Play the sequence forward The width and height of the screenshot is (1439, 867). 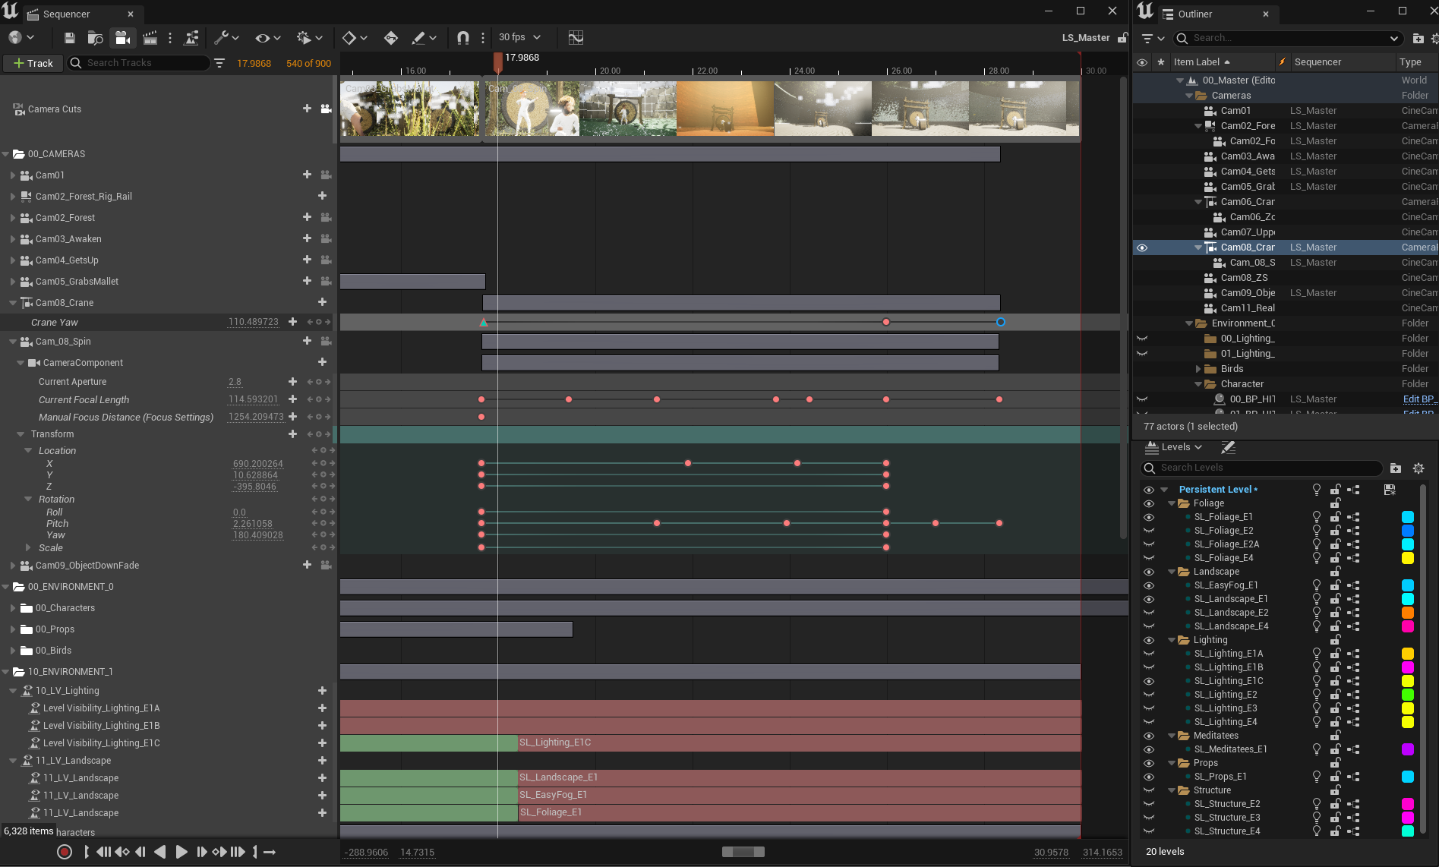181,852
